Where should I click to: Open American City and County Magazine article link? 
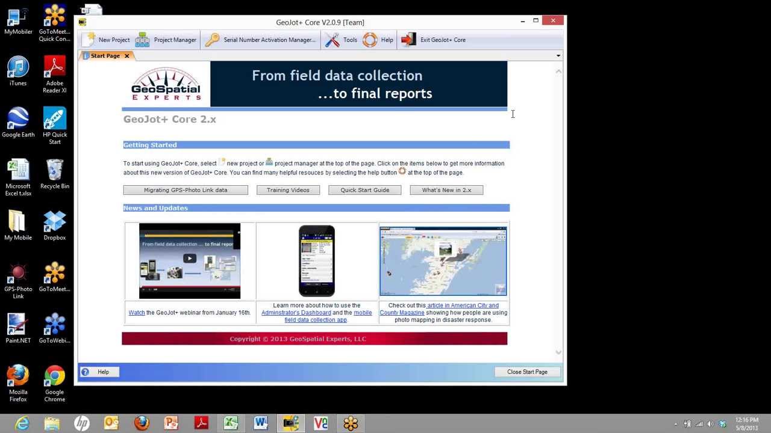click(x=439, y=309)
